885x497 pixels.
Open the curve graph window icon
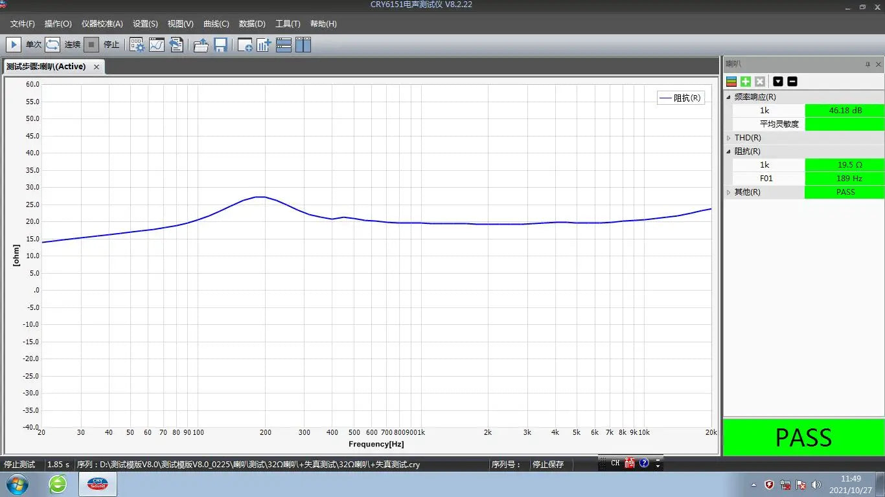[x=157, y=45]
